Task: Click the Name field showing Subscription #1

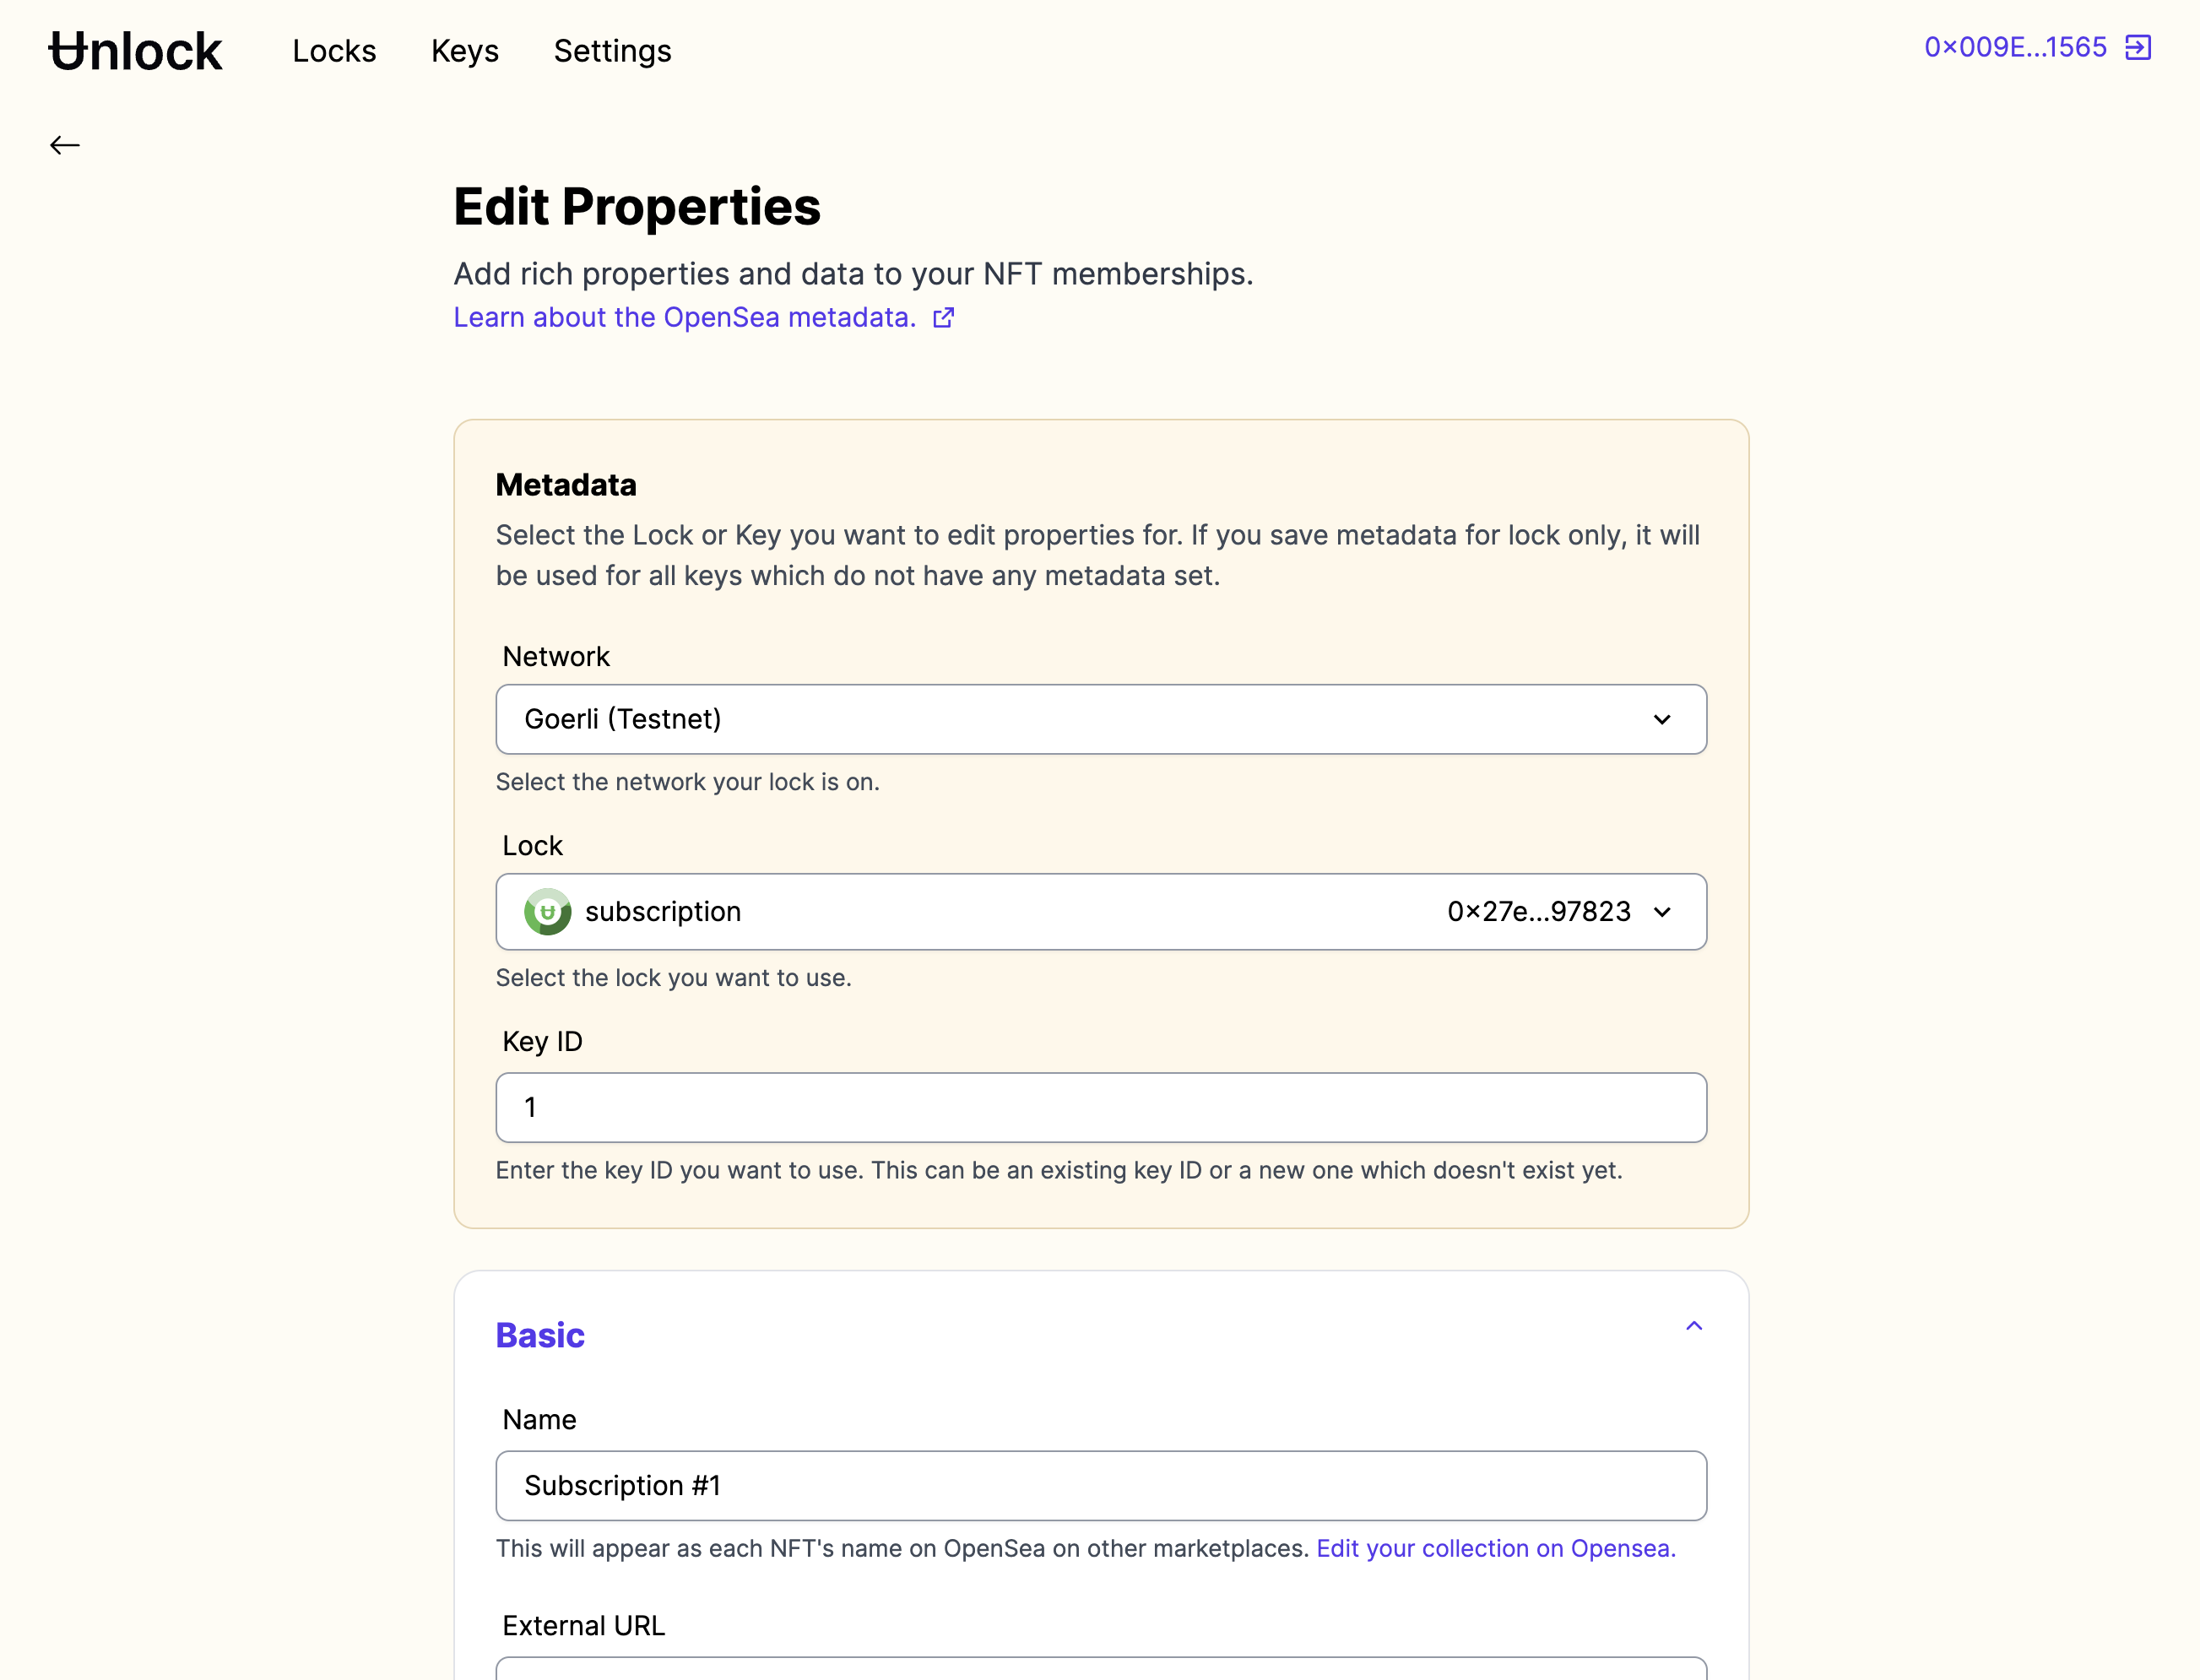Action: 1101,1484
